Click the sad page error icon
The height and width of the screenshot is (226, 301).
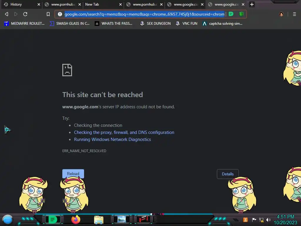click(x=67, y=70)
